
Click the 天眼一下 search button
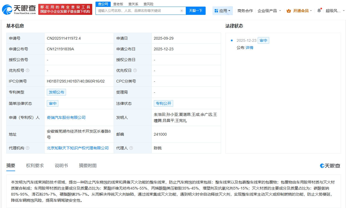point(196,10)
